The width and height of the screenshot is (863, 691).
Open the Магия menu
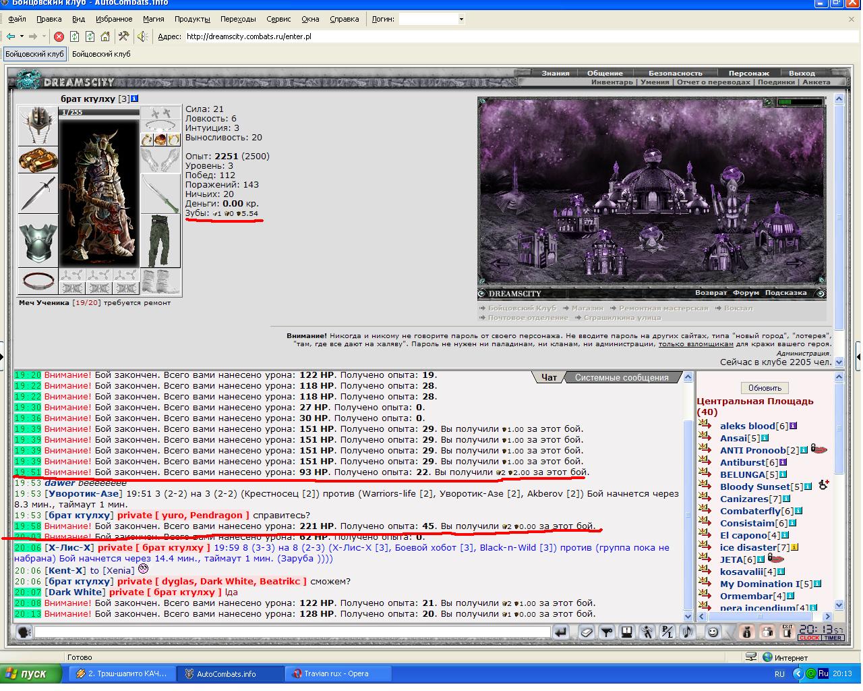(153, 19)
